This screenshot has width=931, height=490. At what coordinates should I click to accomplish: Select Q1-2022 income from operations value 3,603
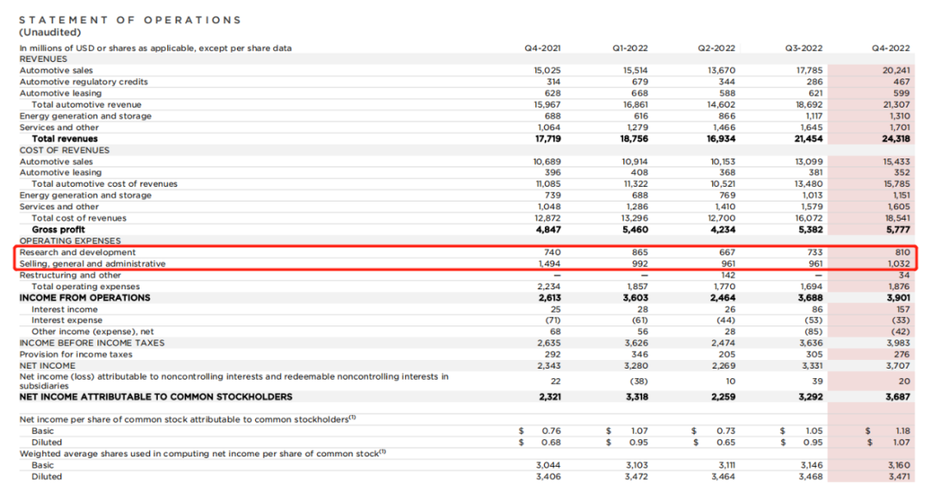coord(634,298)
